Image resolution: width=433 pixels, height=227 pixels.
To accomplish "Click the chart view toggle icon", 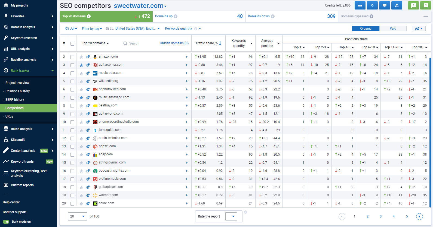I will 419,29.
